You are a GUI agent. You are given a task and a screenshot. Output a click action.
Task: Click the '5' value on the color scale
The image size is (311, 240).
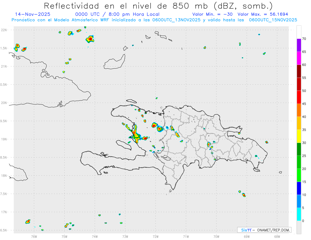pyautogui.click(x=303, y=208)
